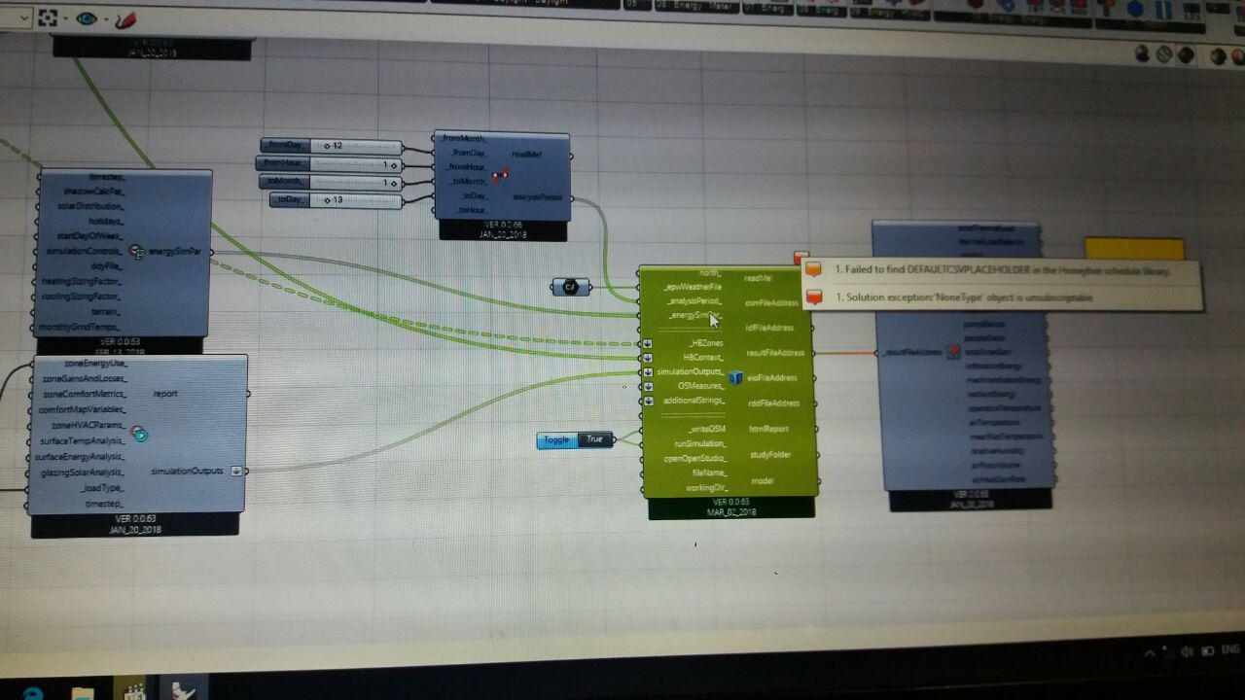1245x700 pixels.
Task: Open File Explorer from the taskbar
Action: coord(83,691)
